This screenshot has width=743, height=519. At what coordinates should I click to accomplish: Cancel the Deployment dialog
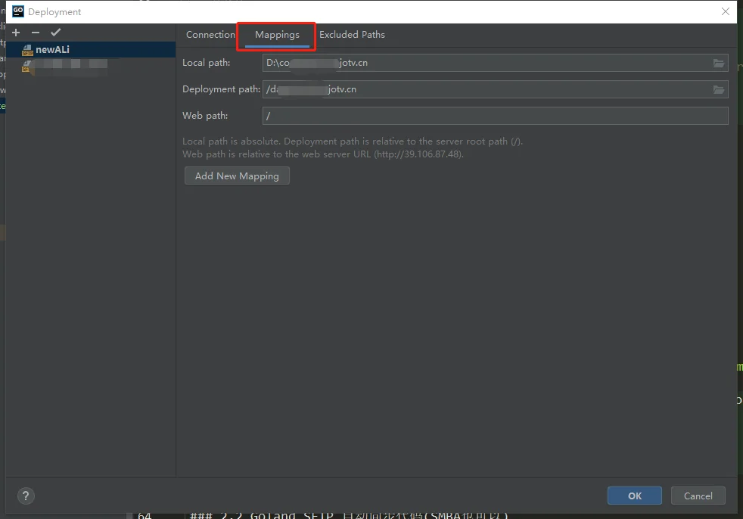698,496
